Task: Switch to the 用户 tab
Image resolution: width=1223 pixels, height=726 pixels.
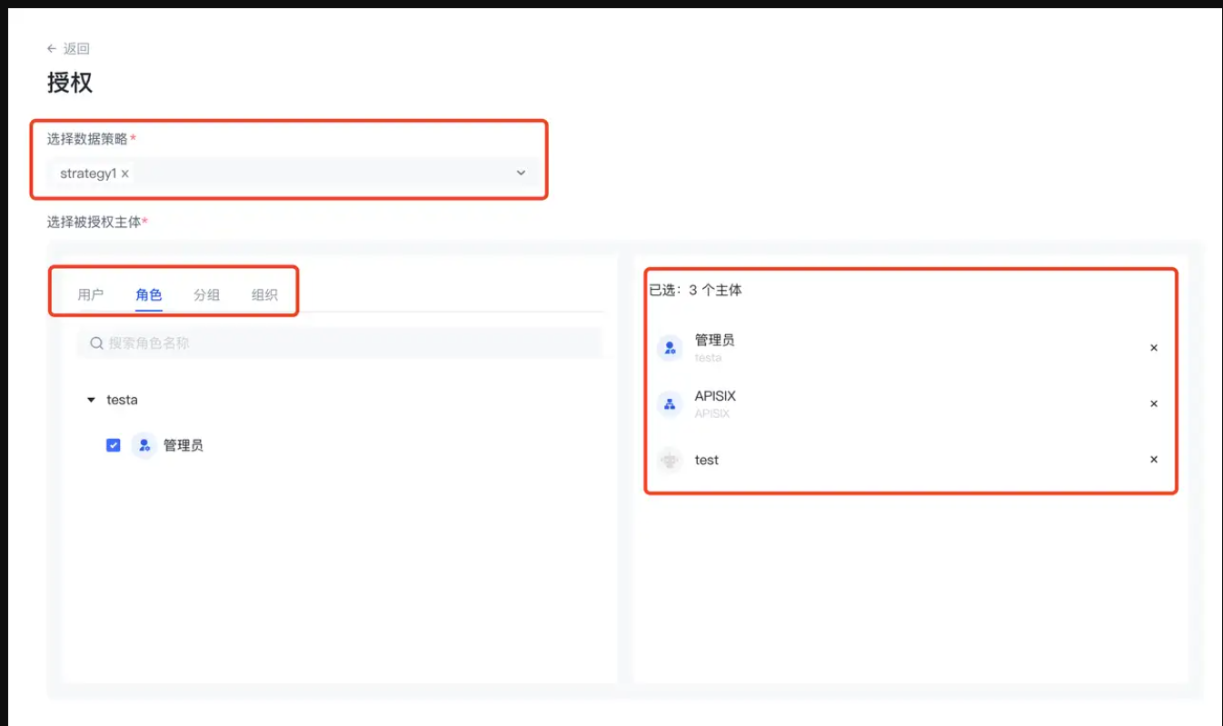Action: tap(91, 294)
